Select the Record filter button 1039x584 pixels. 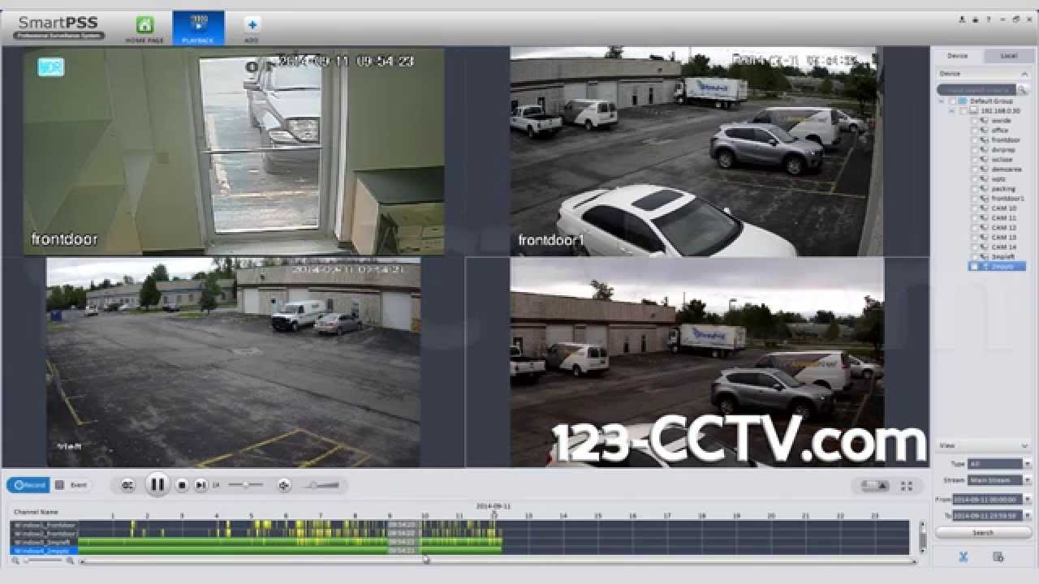point(29,485)
